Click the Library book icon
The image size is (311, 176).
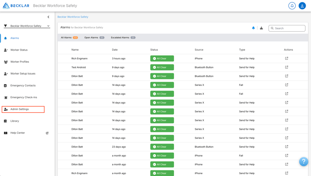[5, 121]
